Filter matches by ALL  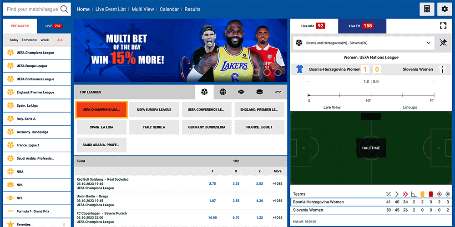point(60,40)
